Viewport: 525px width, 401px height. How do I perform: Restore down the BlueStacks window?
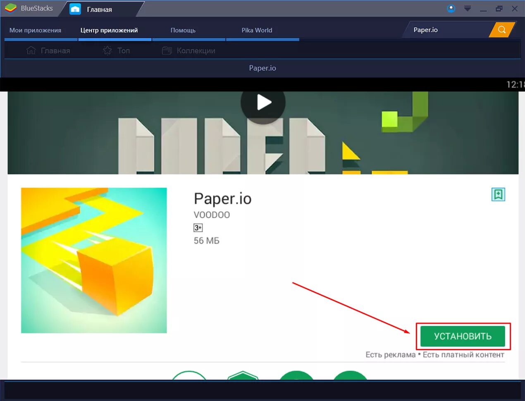(499, 8)
